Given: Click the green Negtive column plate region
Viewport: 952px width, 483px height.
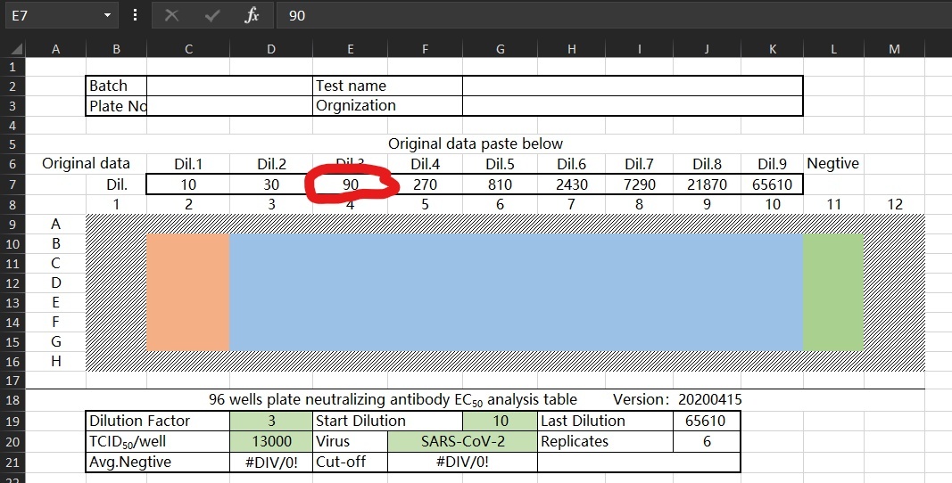Looking at the screenshot, I should click(x=832, y=292).
